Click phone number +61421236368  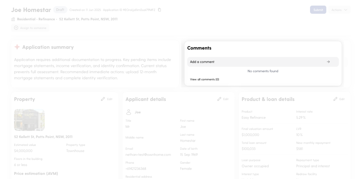coord(136,169)
